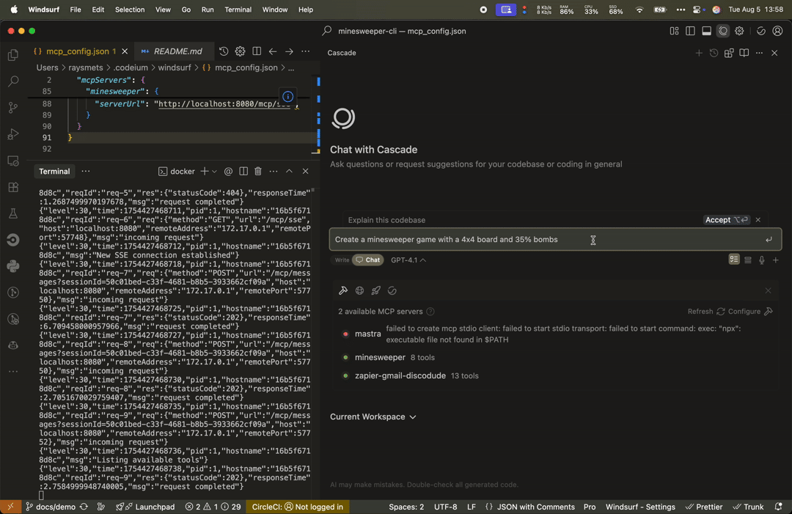Open editor more actions ellipsis menu
This screenshot has width=792, height=514.
click(x=306, y=51)
